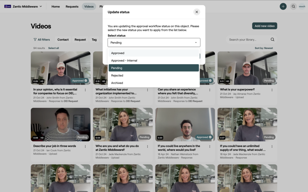This screenshot has height=192, width=308.
Task: Open 'Describe your job in three words' thumbnail
Action: [60, 124]
